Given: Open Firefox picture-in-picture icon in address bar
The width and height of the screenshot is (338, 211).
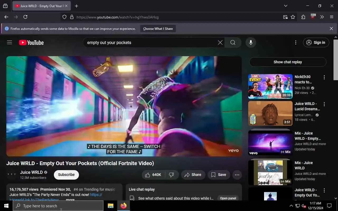Looking at the screenshot, I should 285,17.
